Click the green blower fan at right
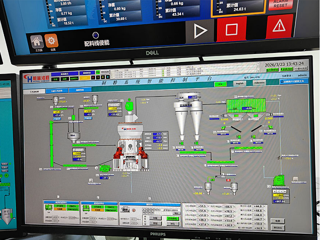Image resolution: width=320 pixels, height=240 pixels. [x=278, y=179]
